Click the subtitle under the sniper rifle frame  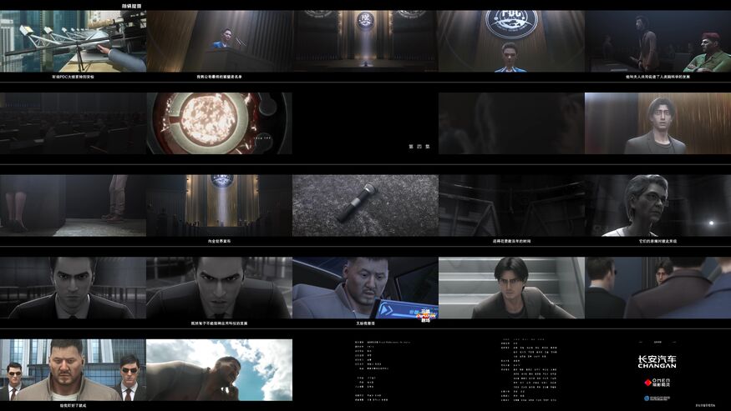pyautogui.click(x=74, y=77)
